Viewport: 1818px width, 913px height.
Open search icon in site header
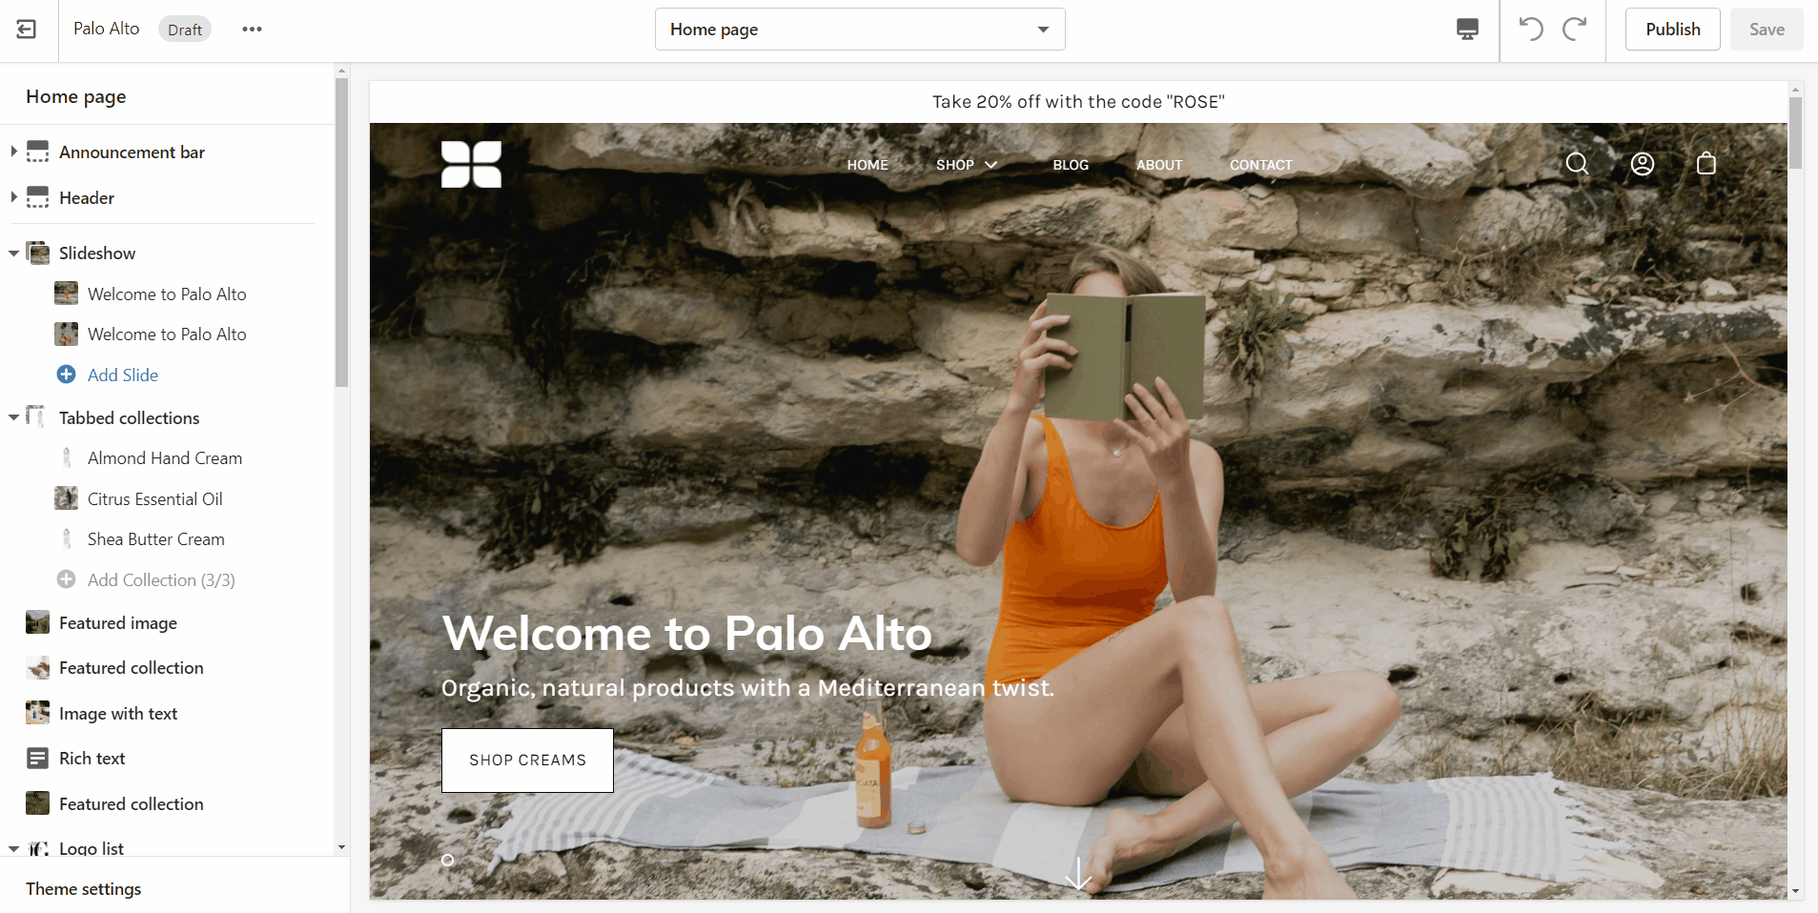pos(1578,164)
